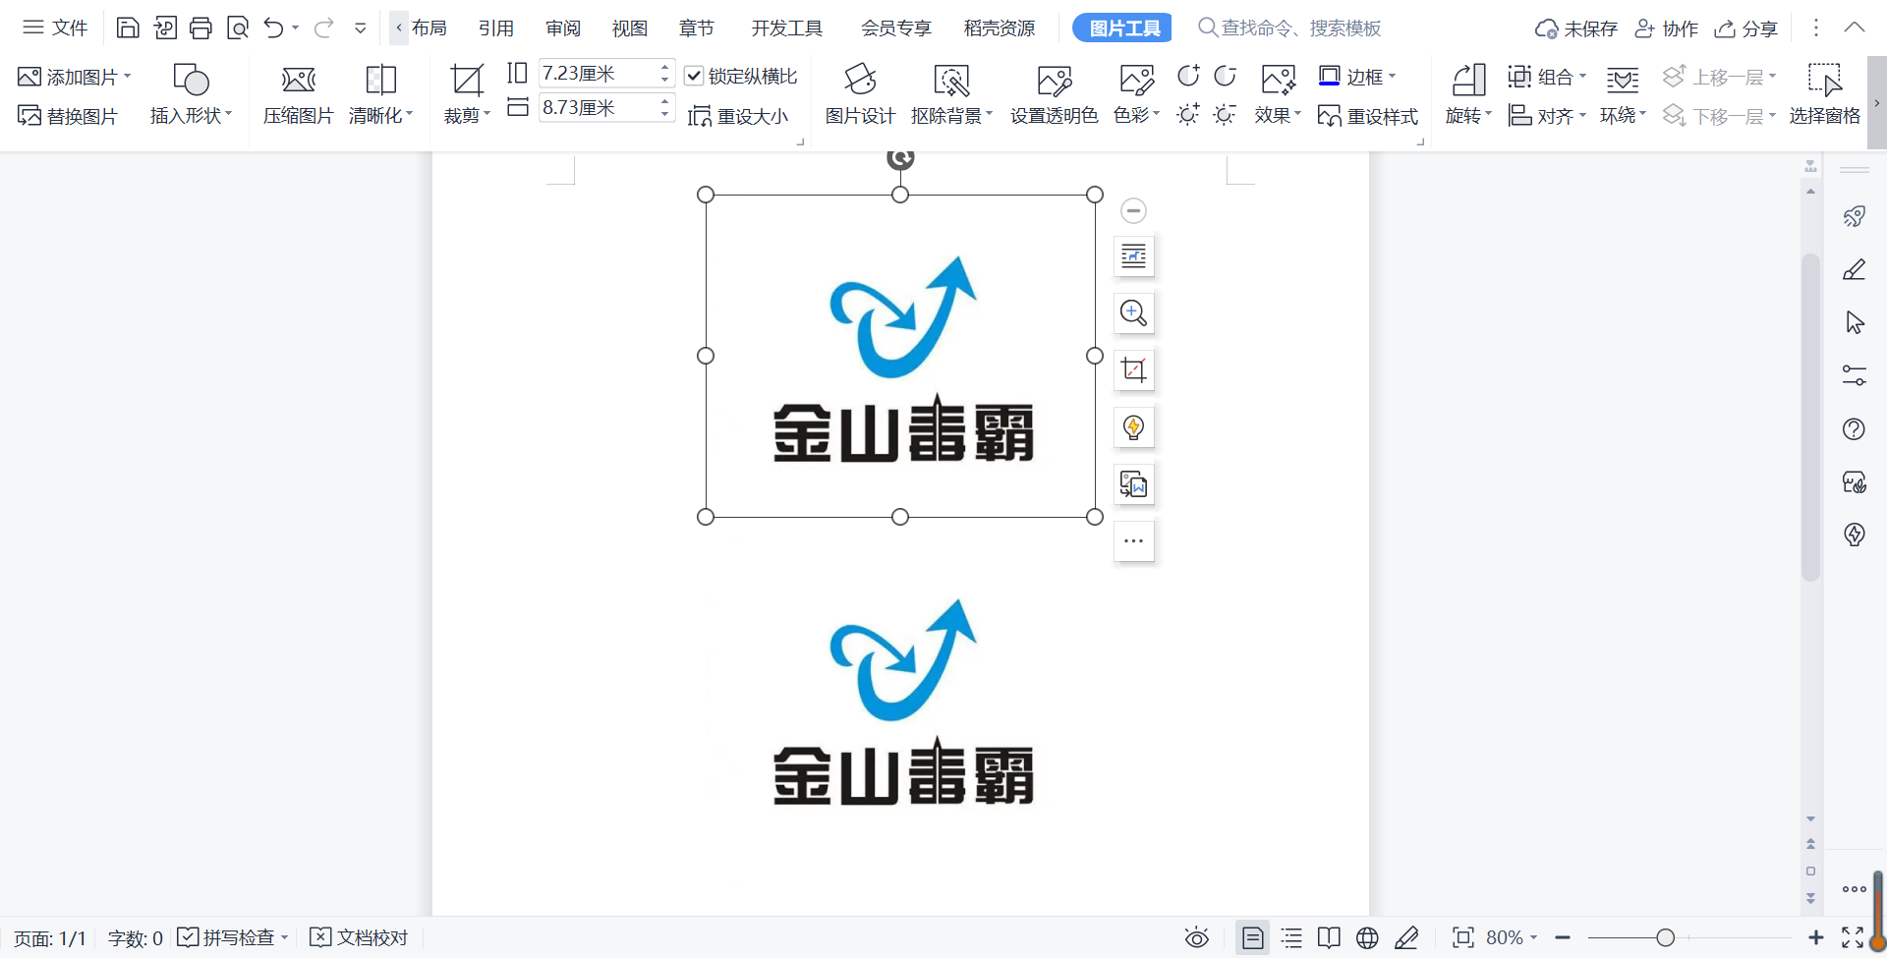
Task: Switch to Review (审阅) tab
Action: coord(563,28)
